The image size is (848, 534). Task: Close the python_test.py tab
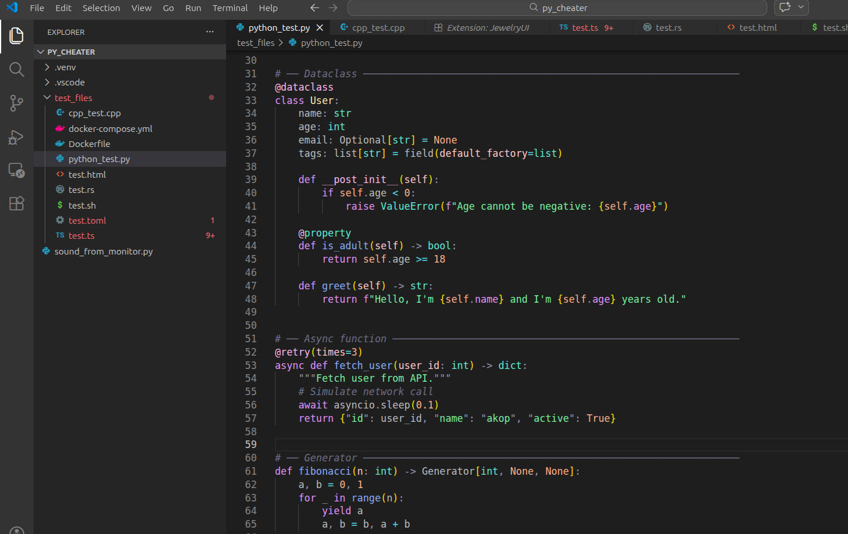tap(319, 27)
